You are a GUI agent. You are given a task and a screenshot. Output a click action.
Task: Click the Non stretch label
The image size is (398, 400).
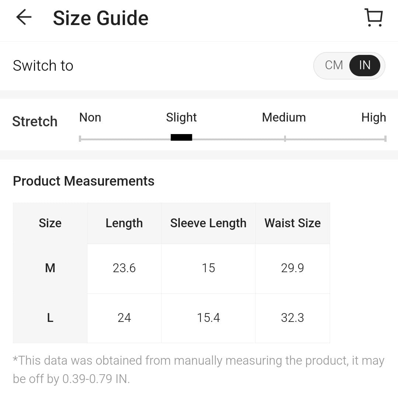(x=90, y=117)
